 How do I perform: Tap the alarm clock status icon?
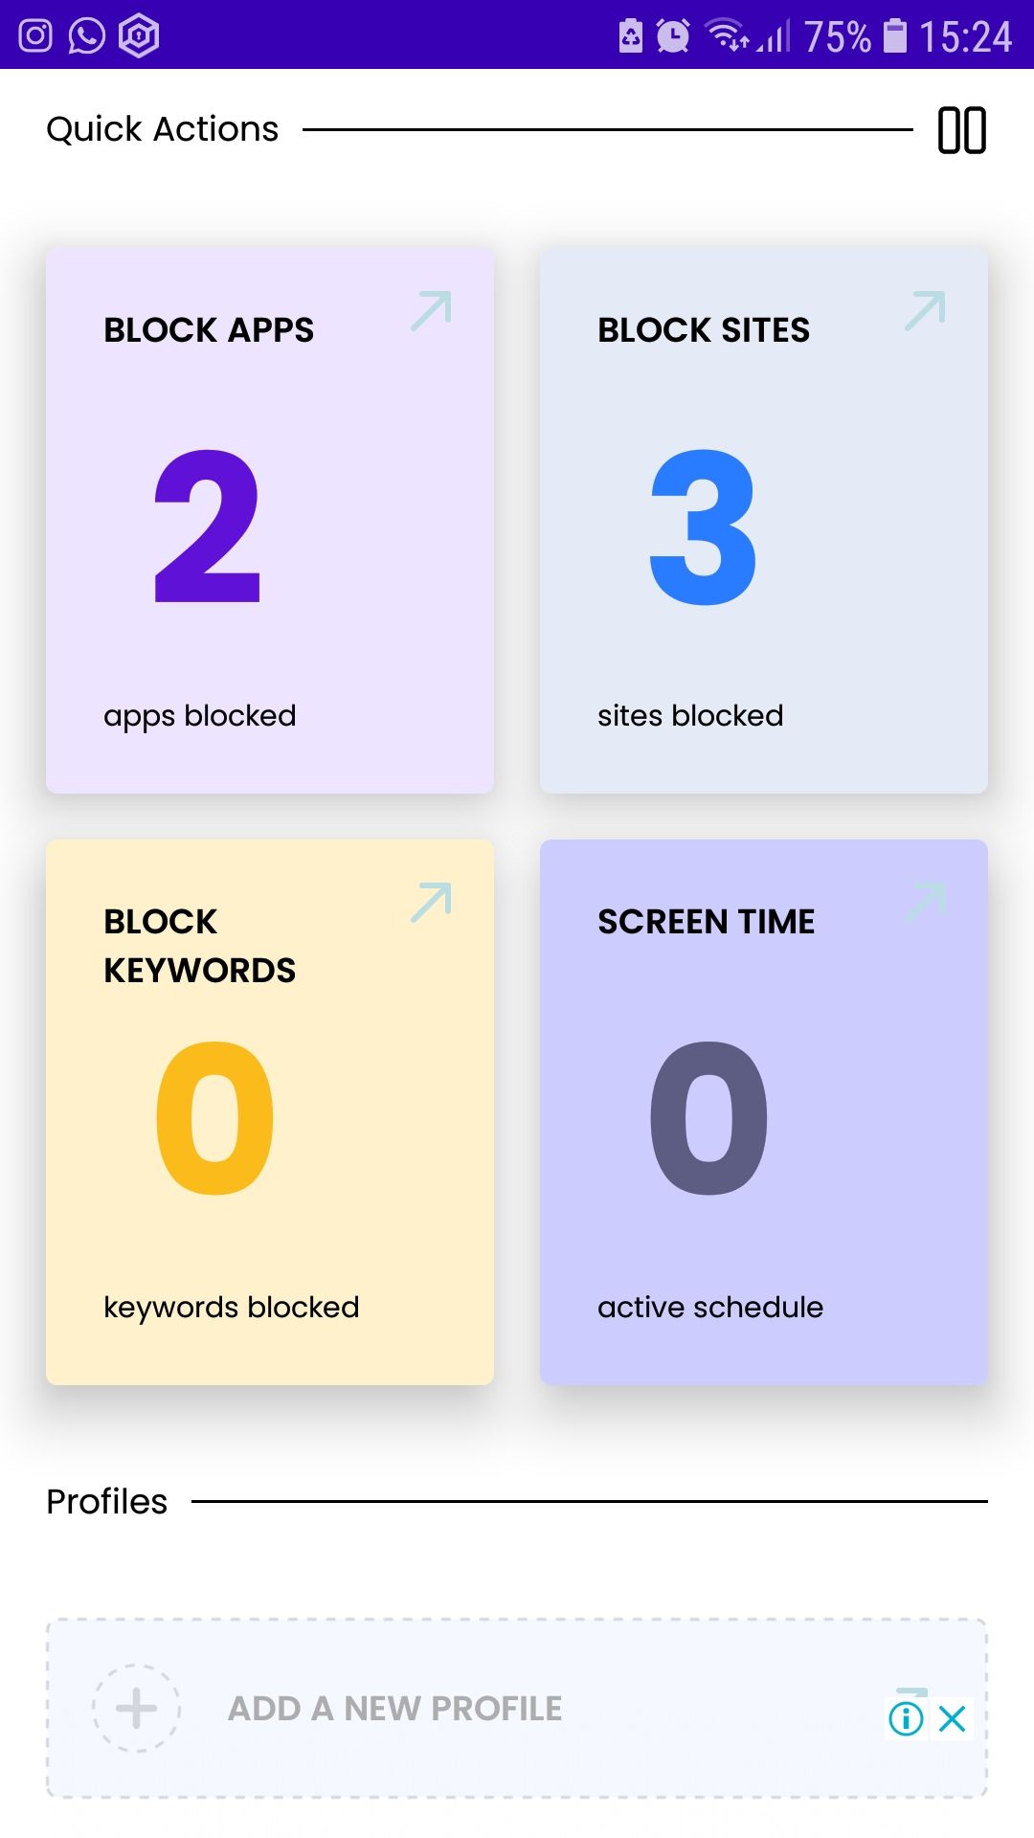pos(673,36)
